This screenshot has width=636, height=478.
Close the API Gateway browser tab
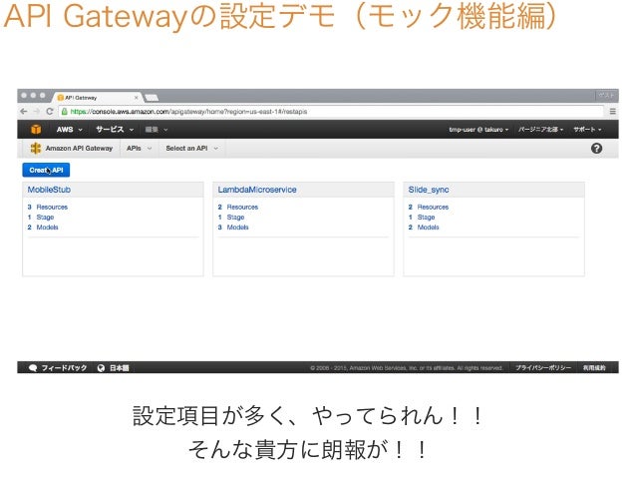click(x=136, y=98)
